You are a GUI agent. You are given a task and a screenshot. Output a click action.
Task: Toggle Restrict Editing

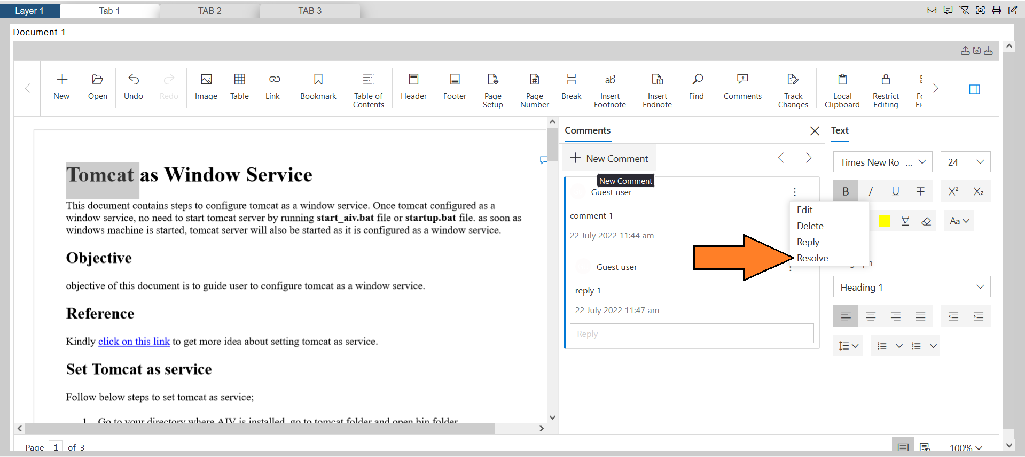pyautogui.click(x=886, y=90)
